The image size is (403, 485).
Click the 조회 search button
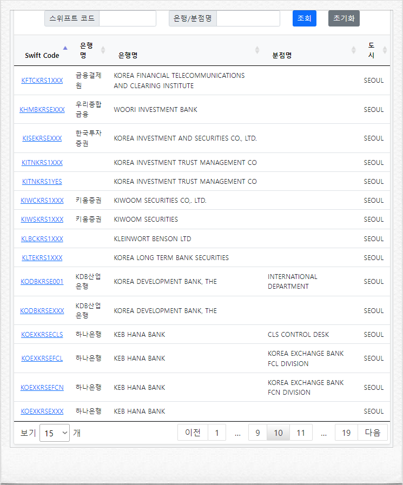[304, 18]
